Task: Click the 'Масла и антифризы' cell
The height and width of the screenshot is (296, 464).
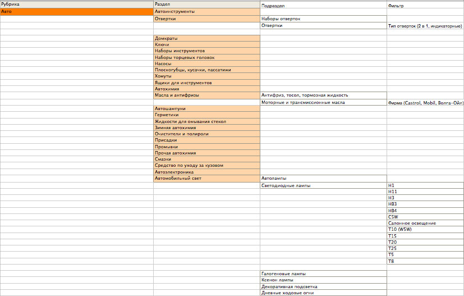Action: 206,95
